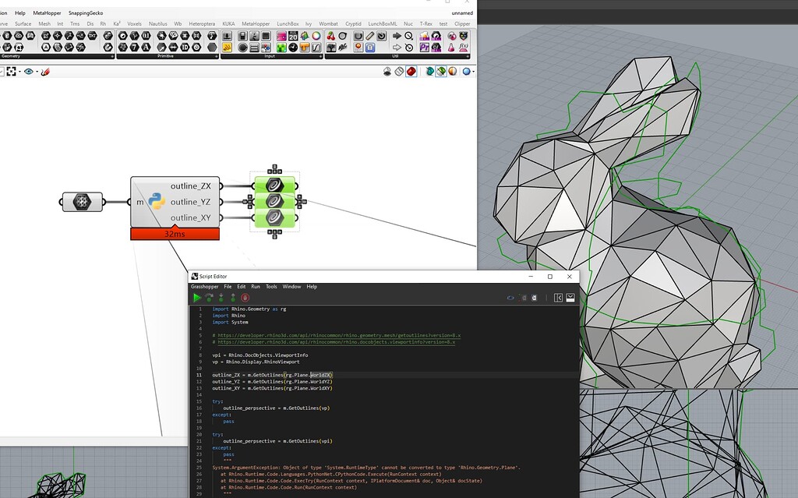Image resolution: width=798 pixels, height=498 pixels.
Task: Expand the Input toolbar section arrow
Action: tap(321, 56)
